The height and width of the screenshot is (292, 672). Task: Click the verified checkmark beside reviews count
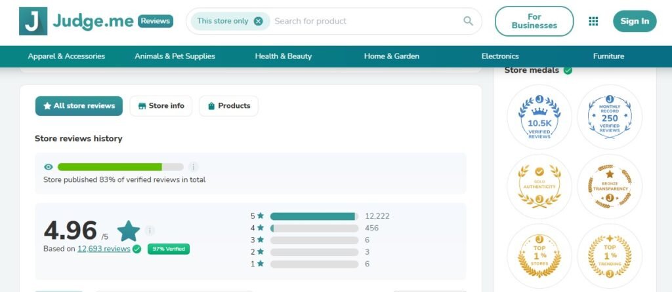point(136,249)
